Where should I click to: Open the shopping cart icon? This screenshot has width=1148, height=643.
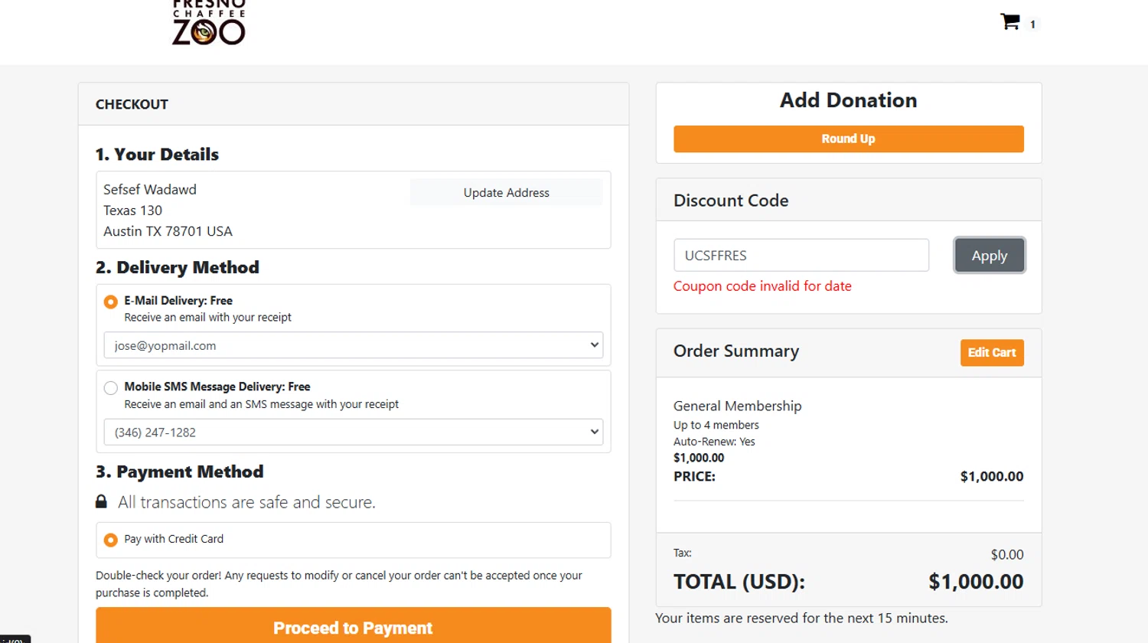(x=1010, y=21)
